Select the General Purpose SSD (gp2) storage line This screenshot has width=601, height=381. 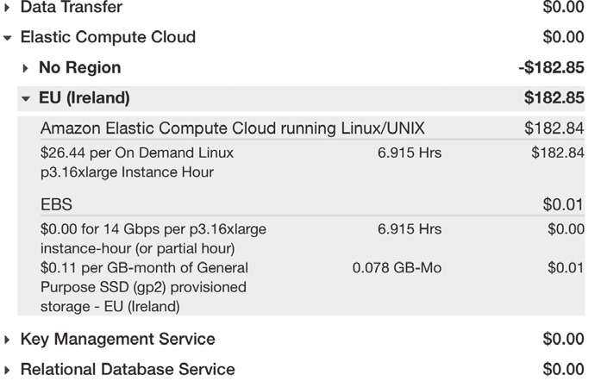point(144,286)
